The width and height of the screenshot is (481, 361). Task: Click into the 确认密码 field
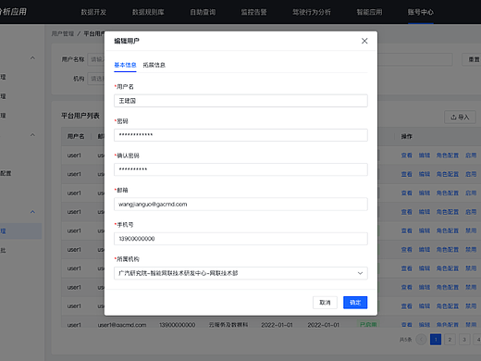point(240,169)
